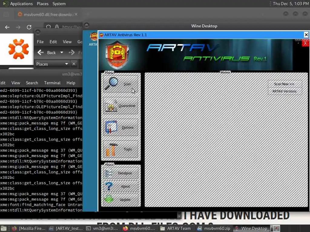Switch to the msvbvm60… Firefox taskbar item
Screen dimensions: 310x232
tap(140, 228)
